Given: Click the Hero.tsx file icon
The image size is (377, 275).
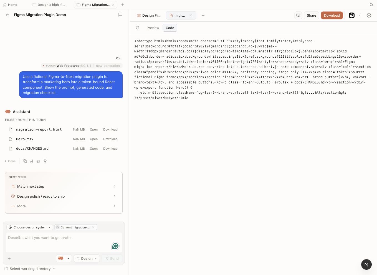Looking at the screenshot, I should coord(11,139).
